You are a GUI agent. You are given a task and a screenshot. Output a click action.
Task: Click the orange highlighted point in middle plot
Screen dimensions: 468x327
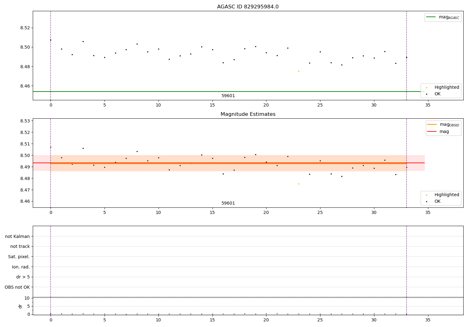click(299, 184)
